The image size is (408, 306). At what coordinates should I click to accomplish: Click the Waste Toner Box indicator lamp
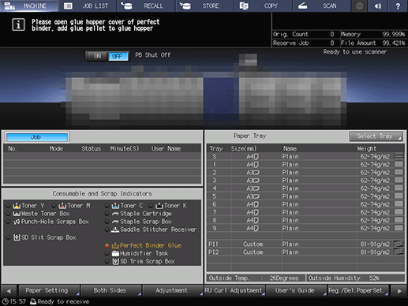tap(9, 214)
